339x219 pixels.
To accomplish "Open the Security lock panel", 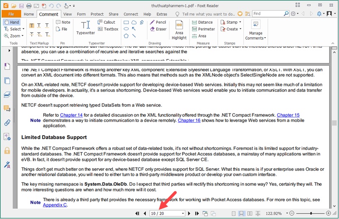I will tap(7, 151).
